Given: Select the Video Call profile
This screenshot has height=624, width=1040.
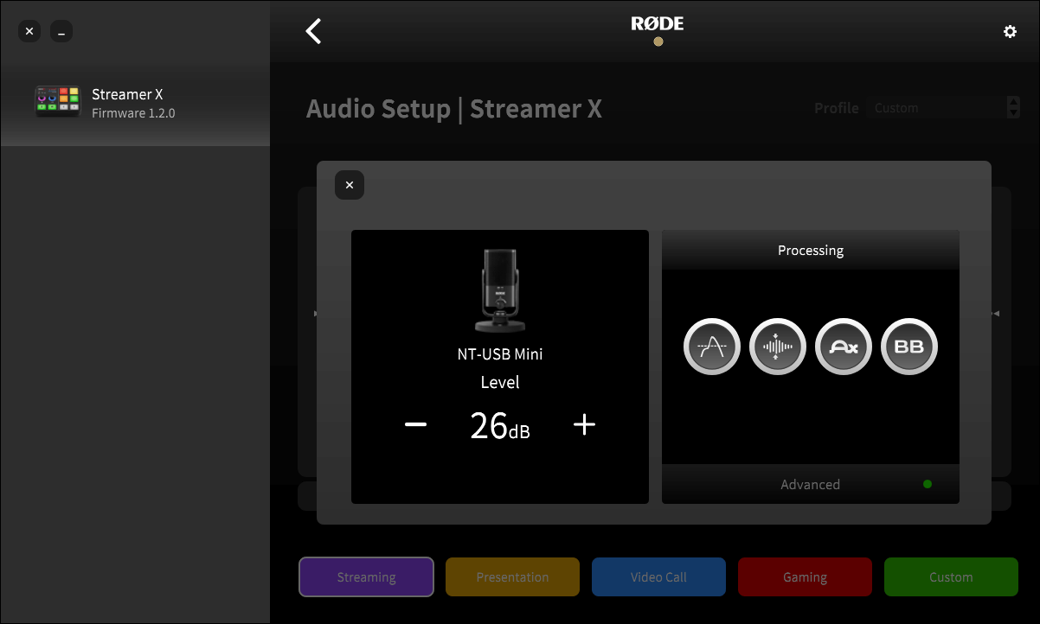Looking at the screenshot, I should coord(658,576).
